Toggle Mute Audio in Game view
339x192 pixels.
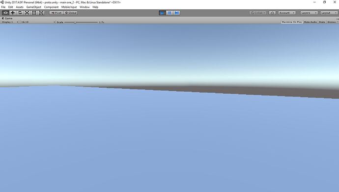310,22
